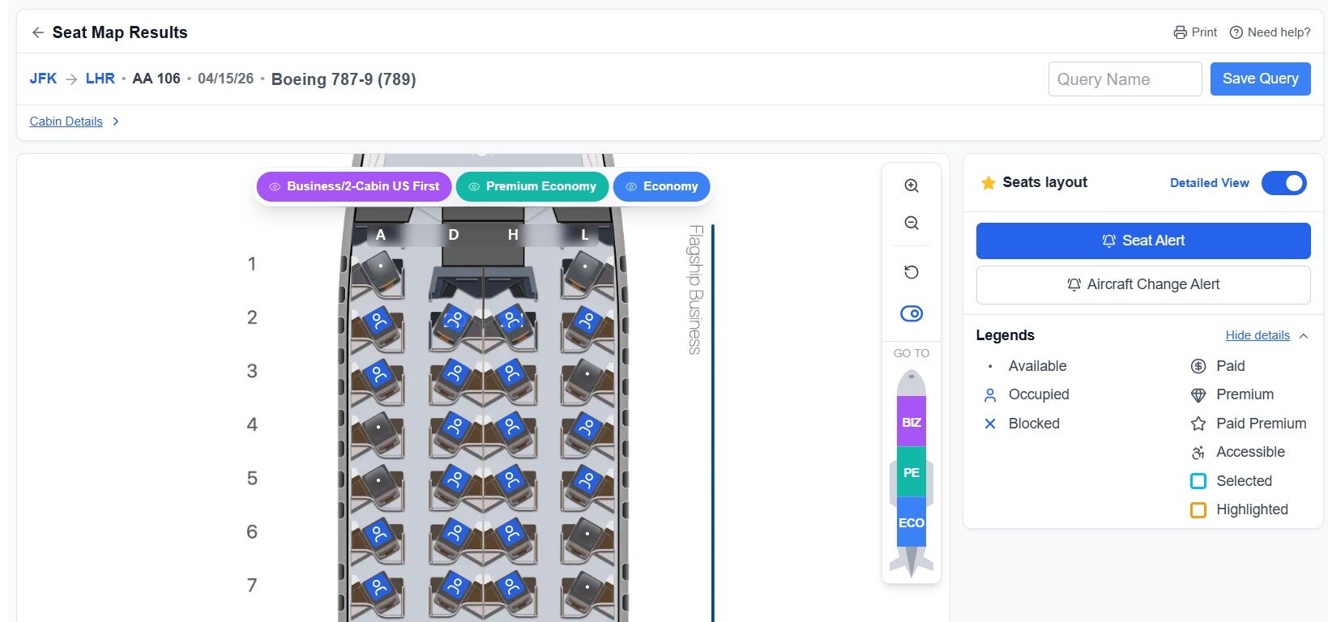Jump to BIZ section in navigator
Screen dimensions: 1328x622
pos(911,422)
